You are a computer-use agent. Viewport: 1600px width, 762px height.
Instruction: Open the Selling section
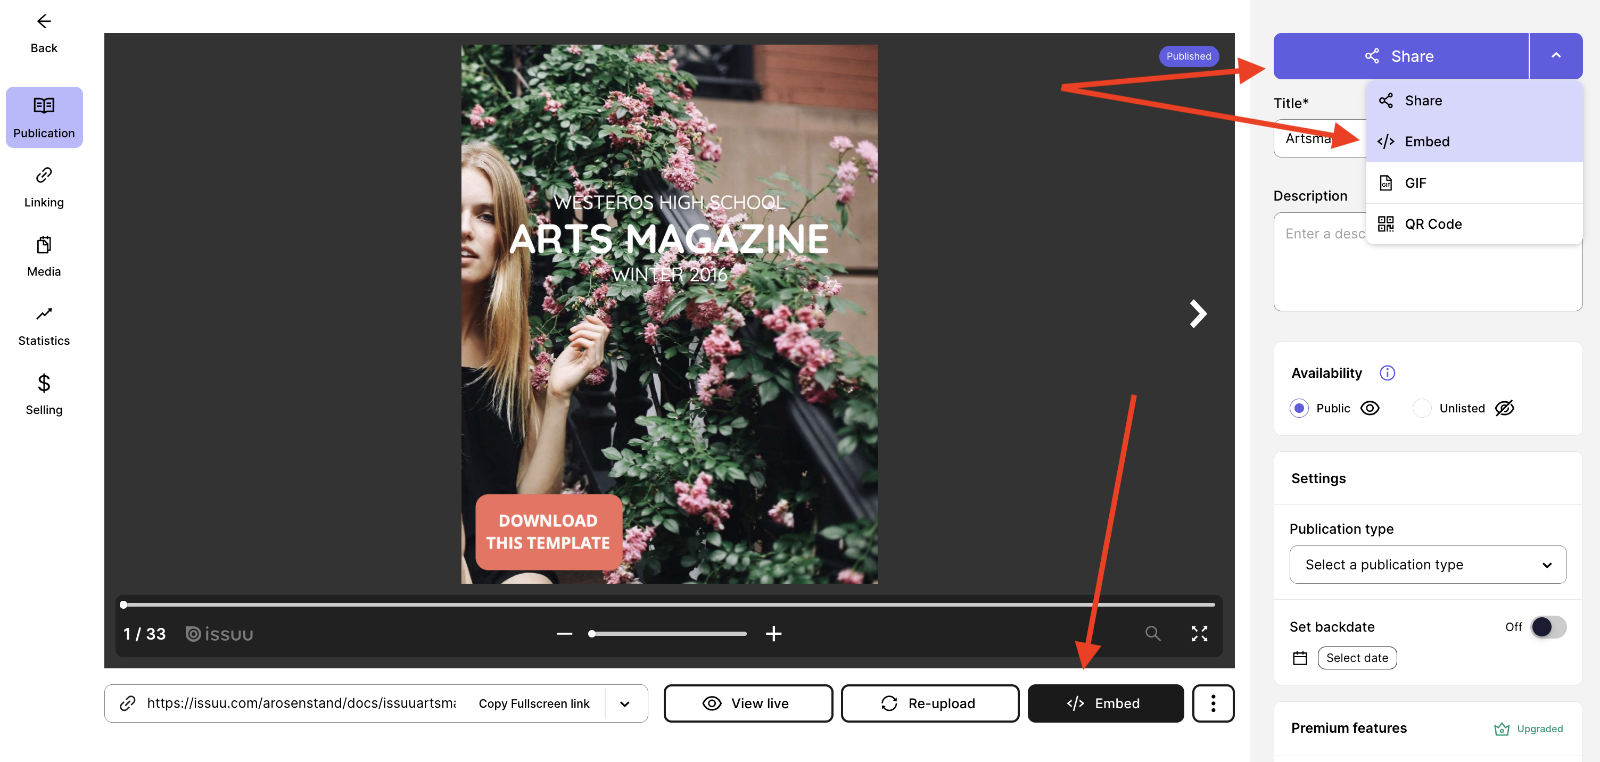click(x=44, y=394)
